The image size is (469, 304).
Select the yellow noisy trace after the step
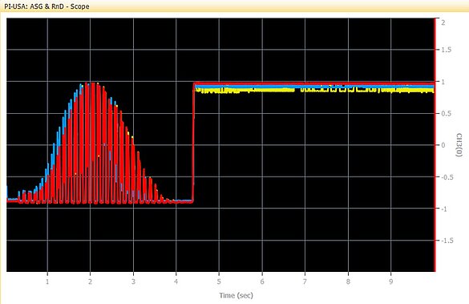pyautogui.click(x=314, y=91)
